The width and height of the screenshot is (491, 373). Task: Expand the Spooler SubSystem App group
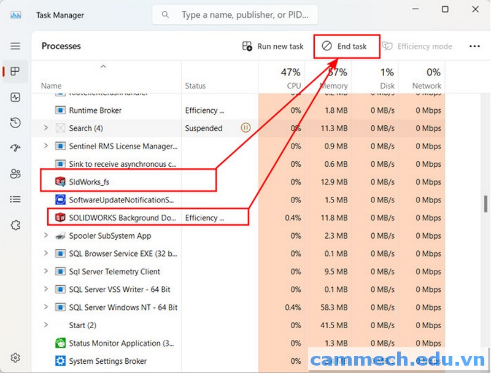pos(46,236)
